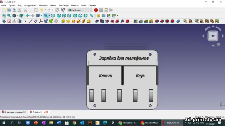This screenshot has height=126, width=225.
Task: Click Fit selection magnifier icon
Action: [x=9, y=15]
